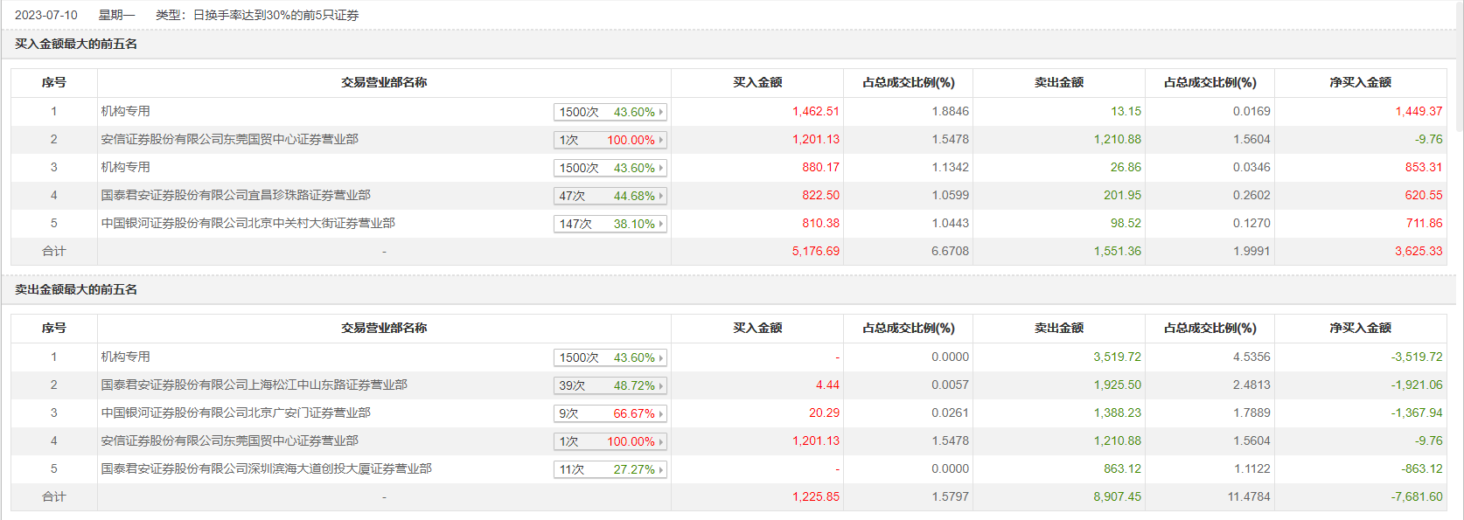Click 机构专用 in the sell table's first row
Screen dimensions: 1464x520
126,357
